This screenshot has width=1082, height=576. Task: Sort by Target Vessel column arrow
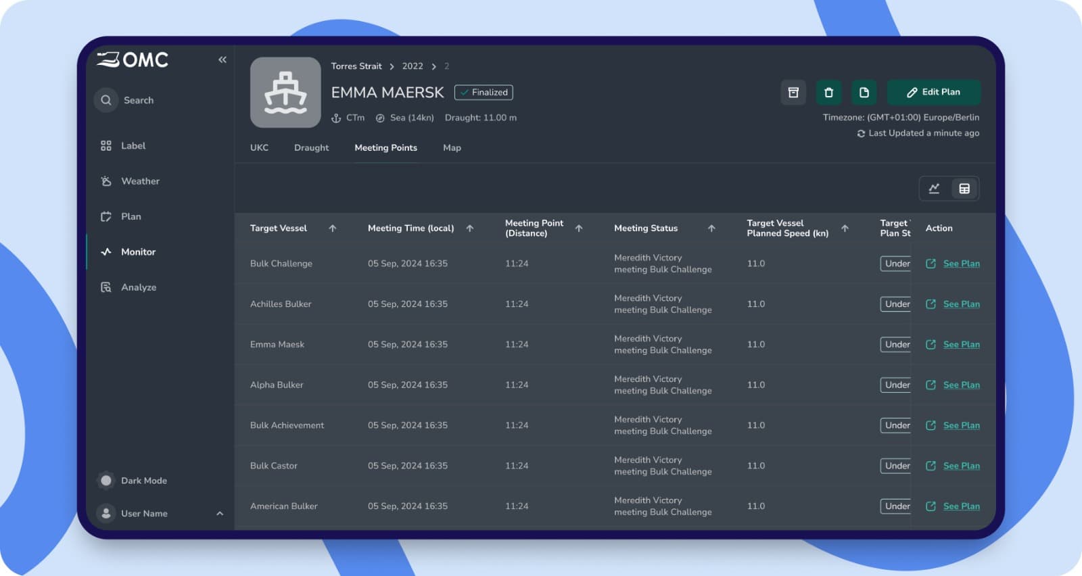click(333, 229)
